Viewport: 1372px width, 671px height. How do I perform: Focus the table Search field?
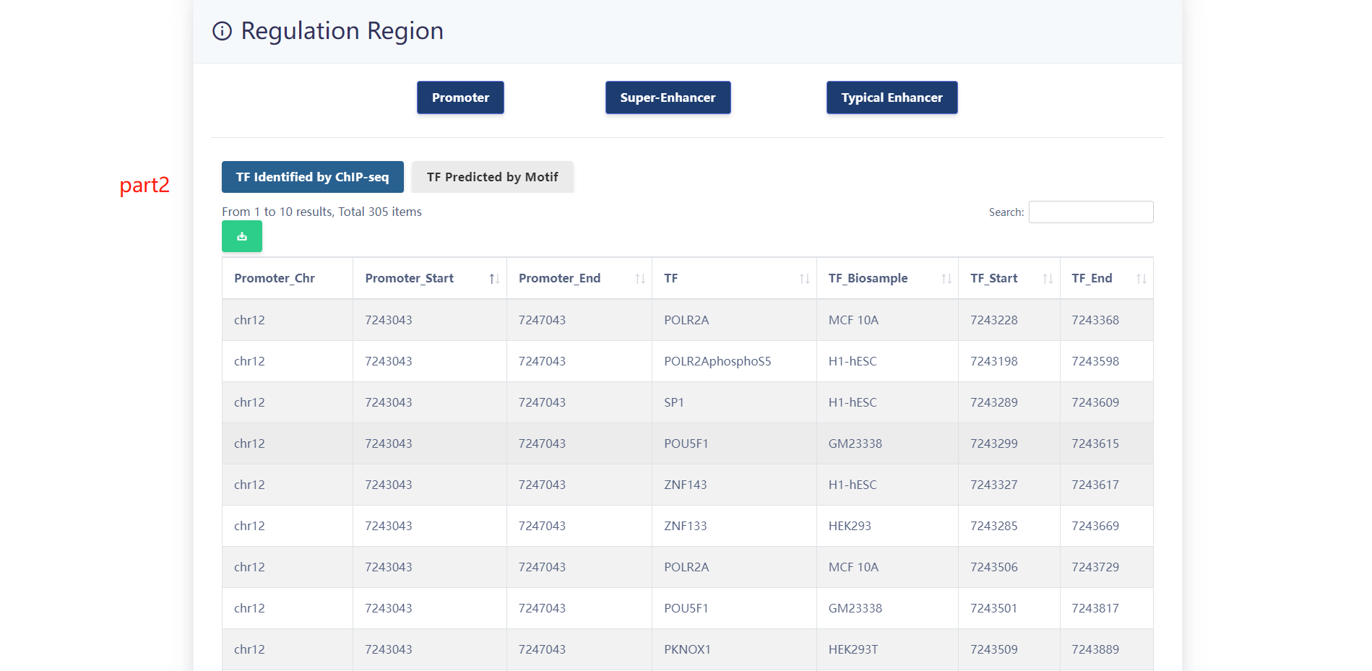coord(1091,212)
